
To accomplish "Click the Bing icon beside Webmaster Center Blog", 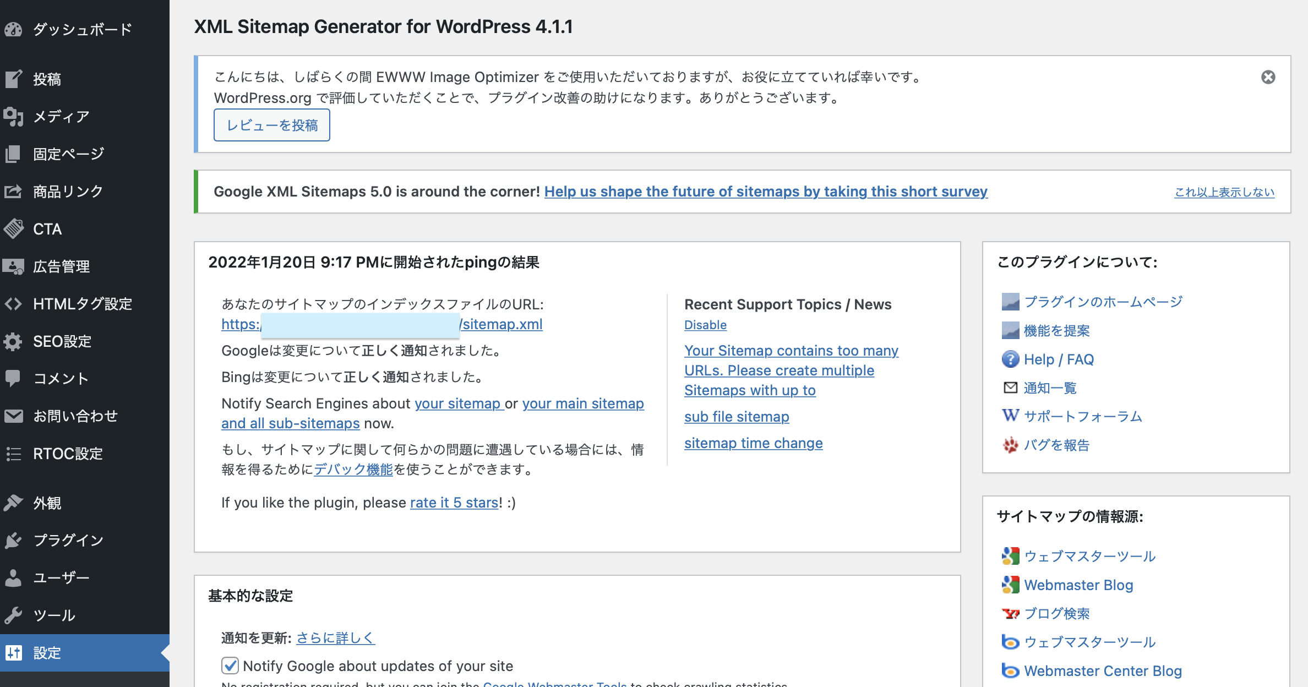I will point(1010,670).
